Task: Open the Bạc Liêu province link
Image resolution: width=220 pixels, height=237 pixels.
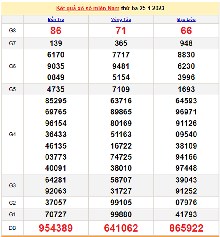Action: [x=186, y=20]
